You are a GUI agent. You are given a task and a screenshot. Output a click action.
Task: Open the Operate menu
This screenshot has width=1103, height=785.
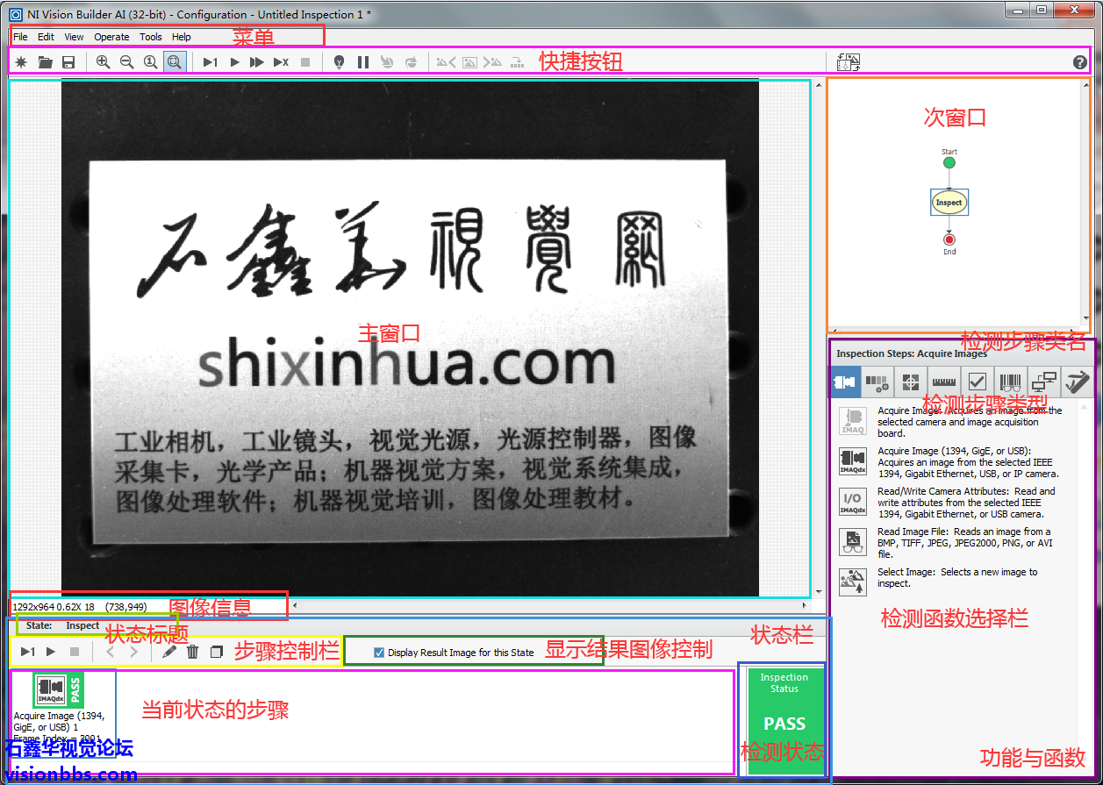(111, 37)
